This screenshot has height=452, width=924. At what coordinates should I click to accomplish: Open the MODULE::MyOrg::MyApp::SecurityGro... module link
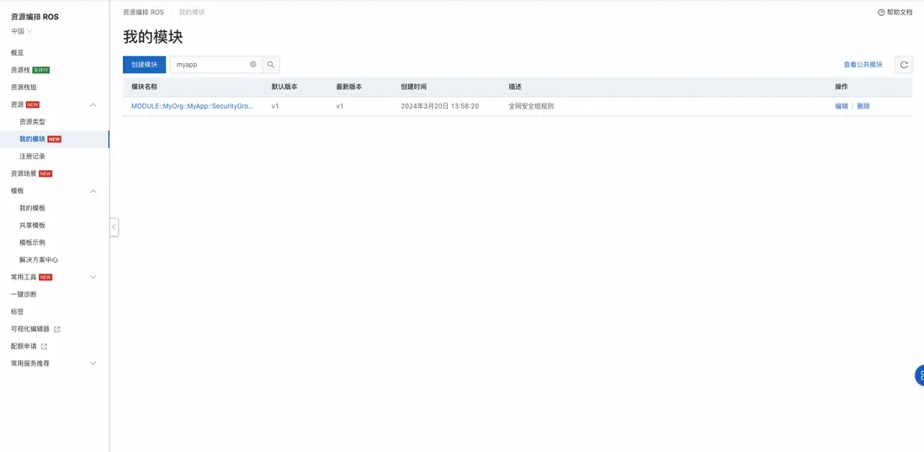(192, 107)
